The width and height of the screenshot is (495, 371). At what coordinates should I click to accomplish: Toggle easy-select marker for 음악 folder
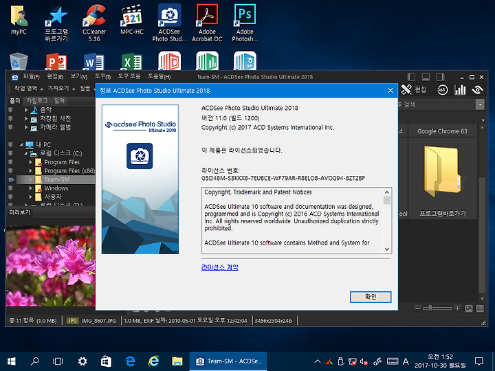[10, 110]
